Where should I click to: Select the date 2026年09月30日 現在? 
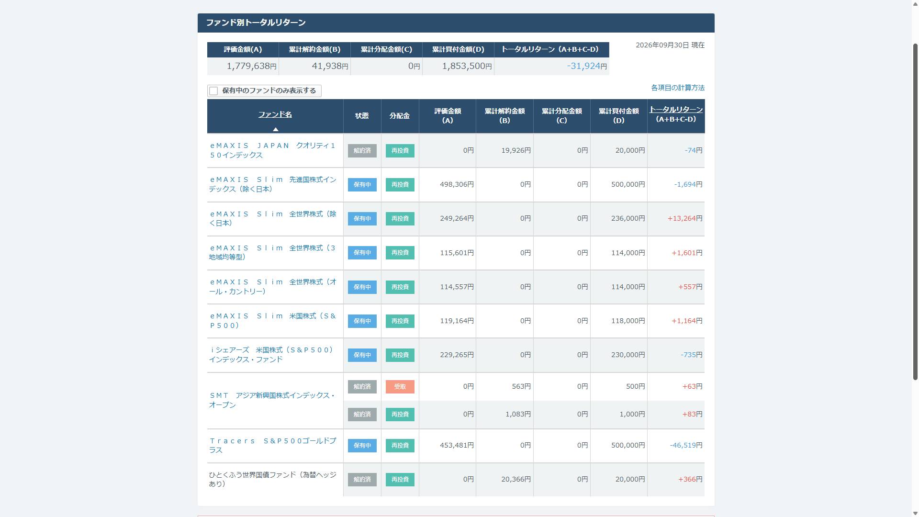pyautogui.click(x=670, y=45)
